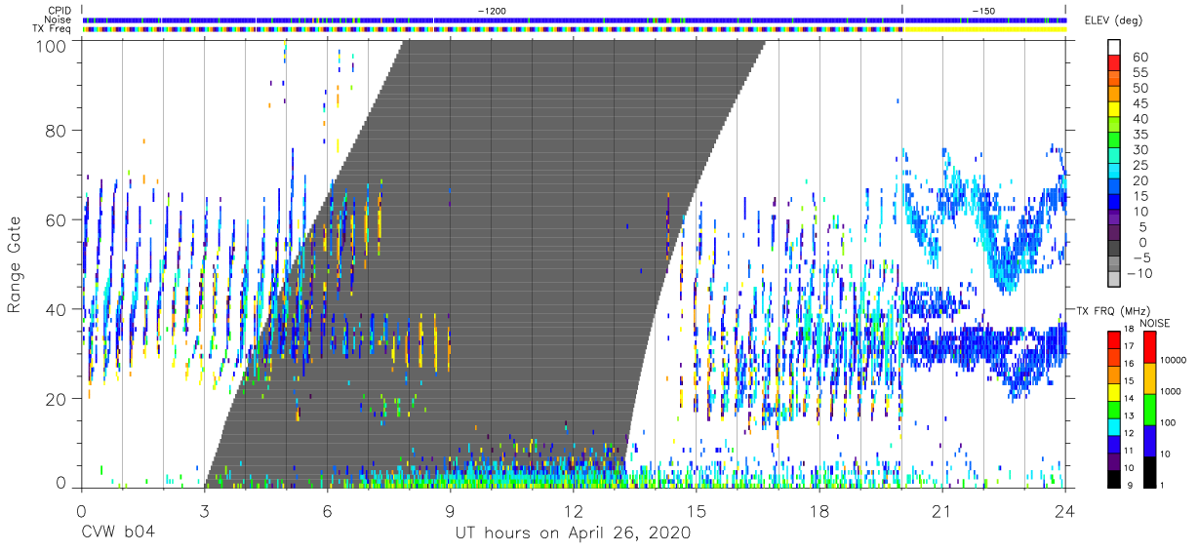Click the 18 tick on UT hours axis
The width and height of the screenshot is (1198, 553).
[x=819, y=510]
